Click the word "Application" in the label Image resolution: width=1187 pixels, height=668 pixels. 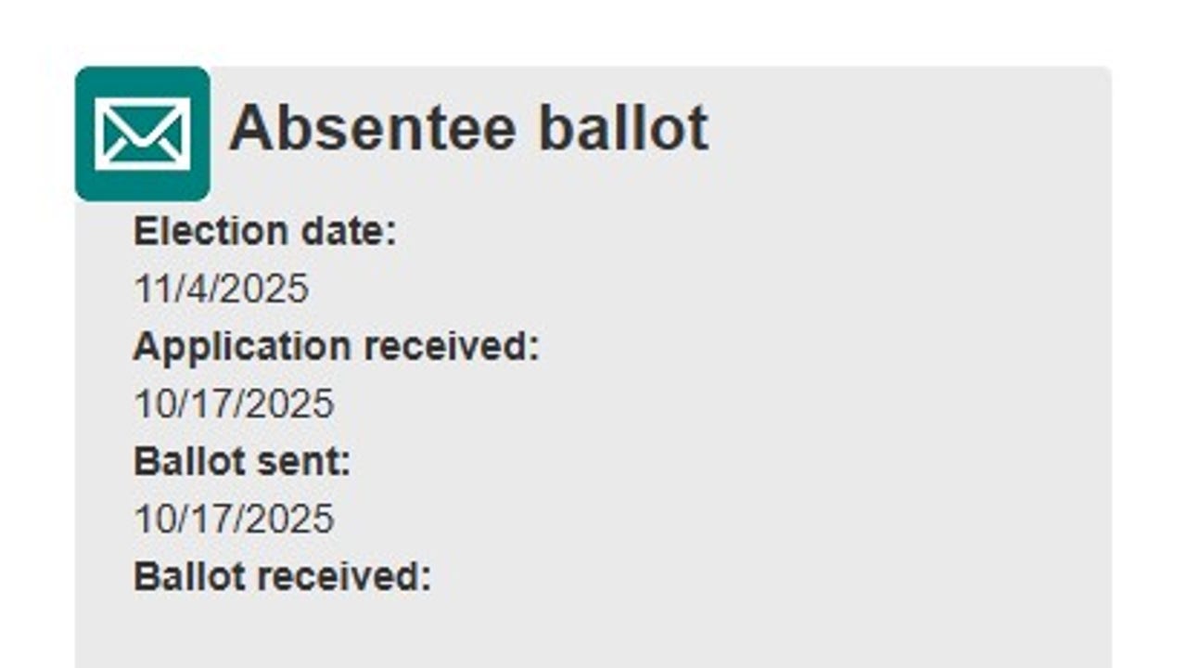tap(242, 346)
